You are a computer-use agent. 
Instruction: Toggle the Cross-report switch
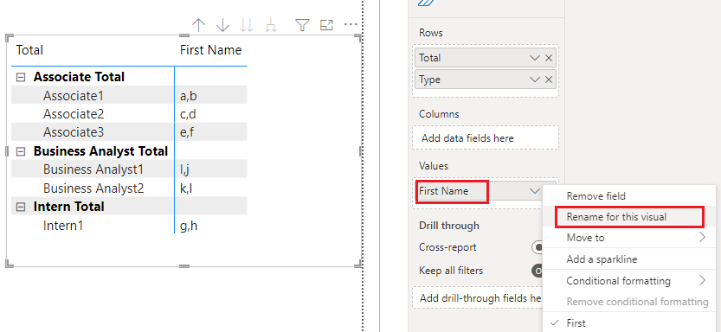point(537,247)
